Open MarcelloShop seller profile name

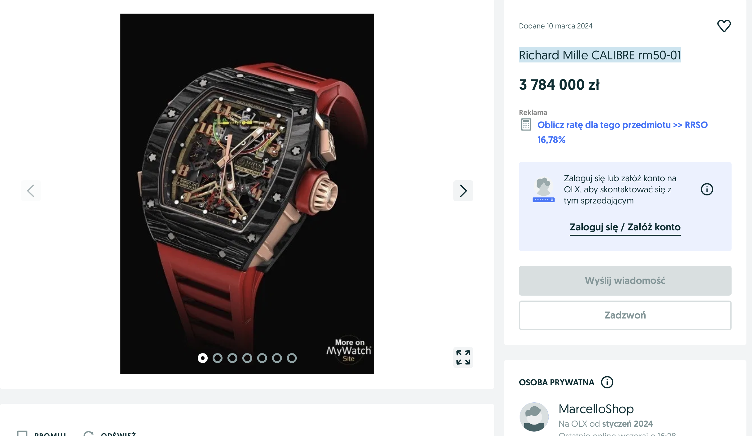click(596, 409)
